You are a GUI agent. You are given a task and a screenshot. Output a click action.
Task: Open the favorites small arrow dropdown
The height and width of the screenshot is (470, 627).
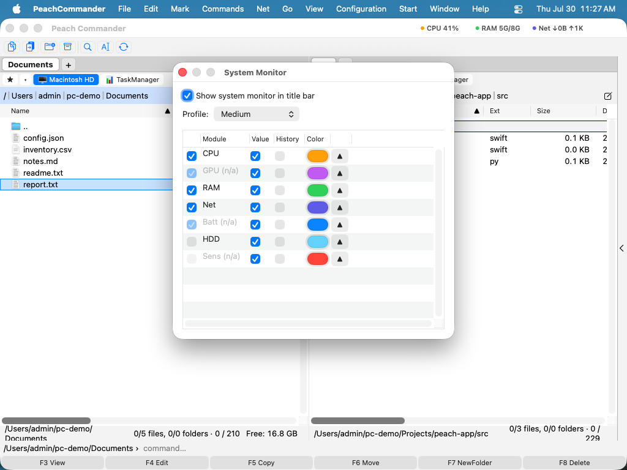pos(25,80)
